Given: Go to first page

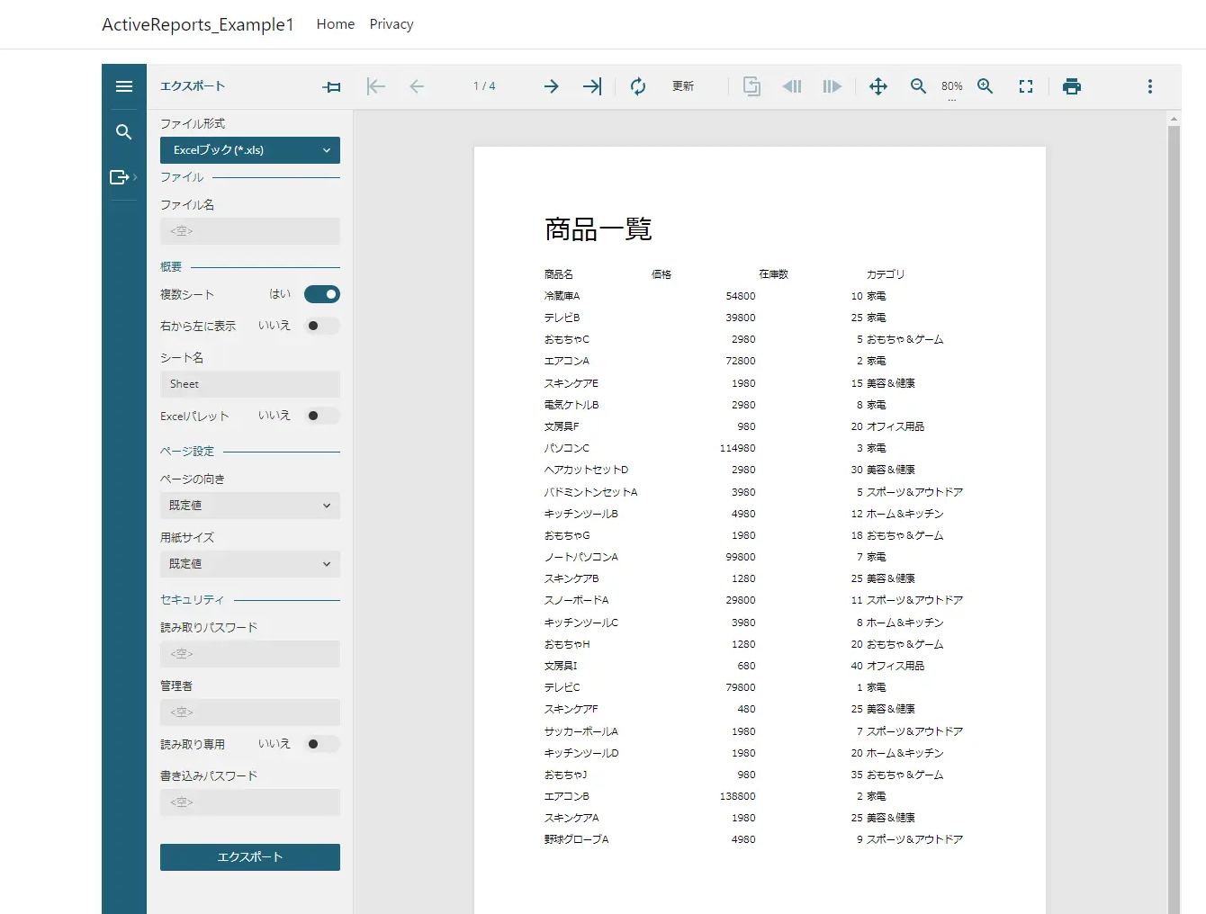Looking at the screenshot, I should click(x=376, y=86).
